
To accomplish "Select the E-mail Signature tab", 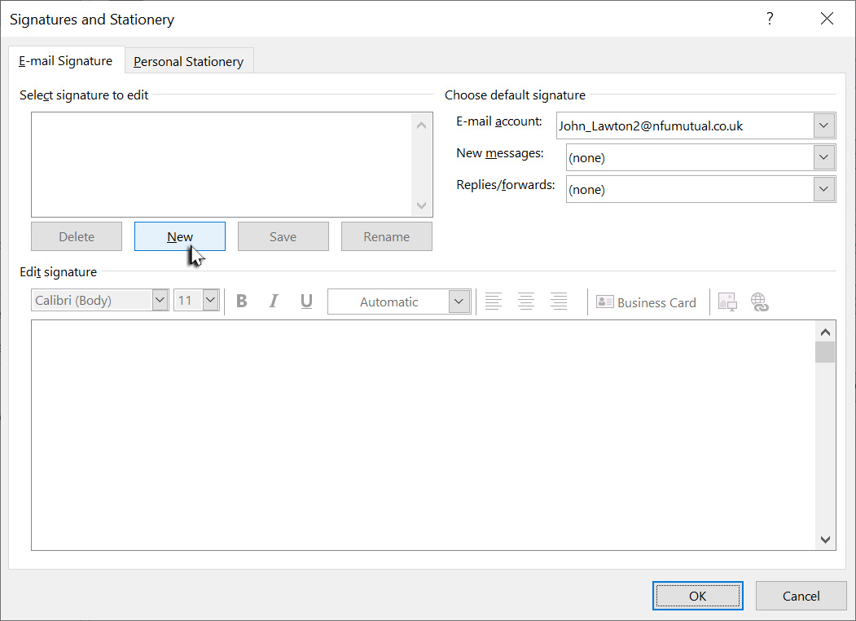I will (x=65, y=60).
